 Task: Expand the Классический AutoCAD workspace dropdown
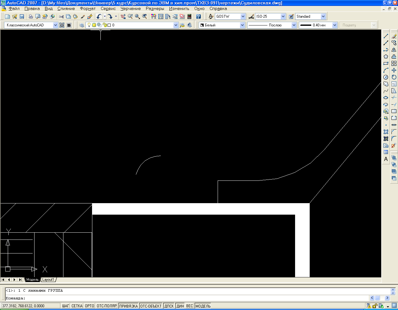point(55,25)
